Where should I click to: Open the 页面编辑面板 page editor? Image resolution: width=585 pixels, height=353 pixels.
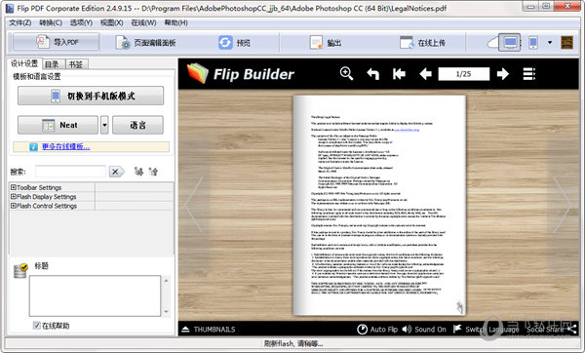(x=145, y=43)
